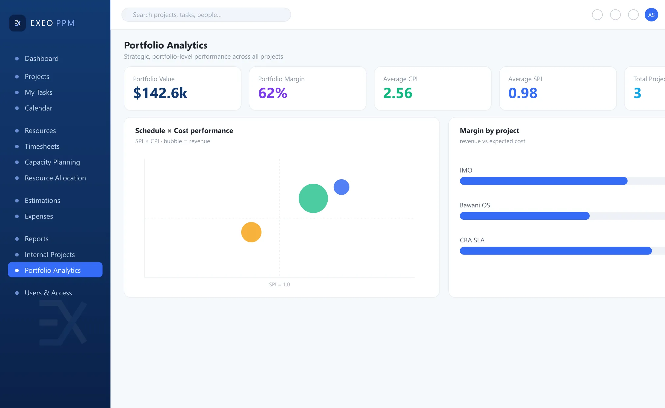Click the Average SPI 0.98 value
The width and height of the screenshot is (665, 408).
(x=523, y=93)
